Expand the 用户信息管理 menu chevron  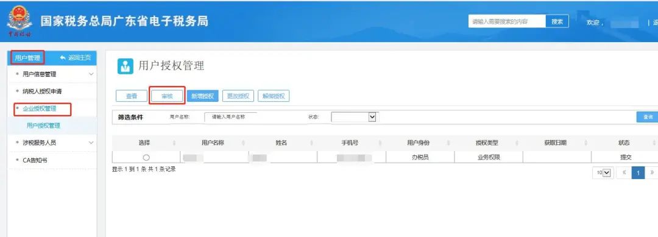(91, 74)
